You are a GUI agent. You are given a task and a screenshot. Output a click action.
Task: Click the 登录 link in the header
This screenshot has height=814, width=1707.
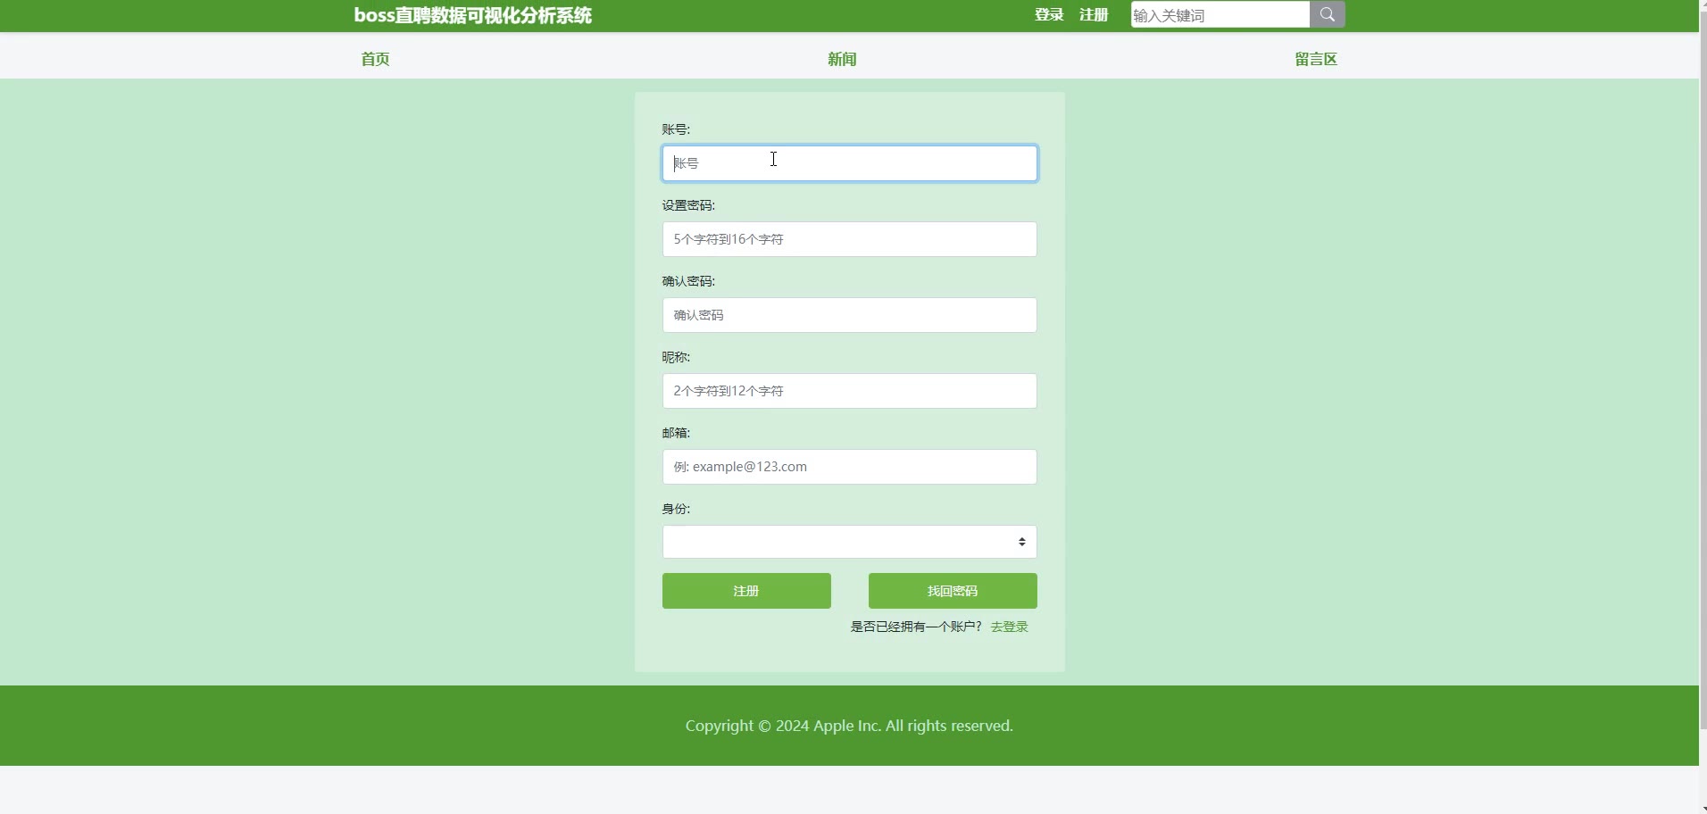point(1049,14)
